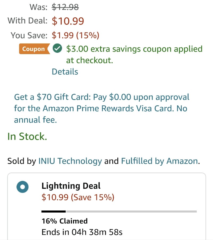Click the 16% Claimed label
Image resolution: width=213 pixels, height=240 pixels.
point(65,221)
